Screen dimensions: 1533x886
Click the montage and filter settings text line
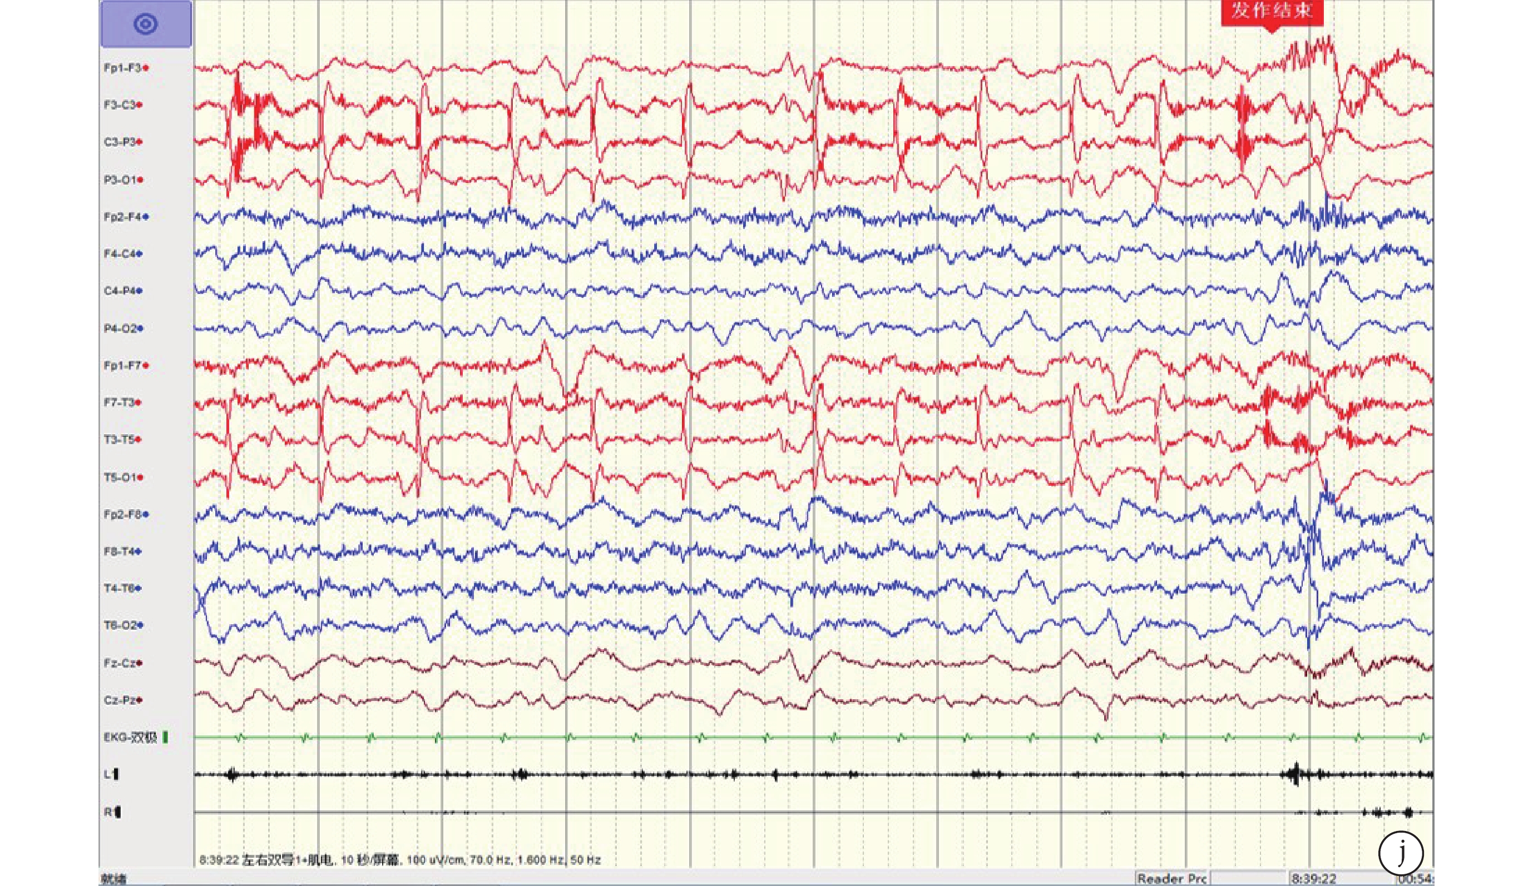tap(400, 860)
